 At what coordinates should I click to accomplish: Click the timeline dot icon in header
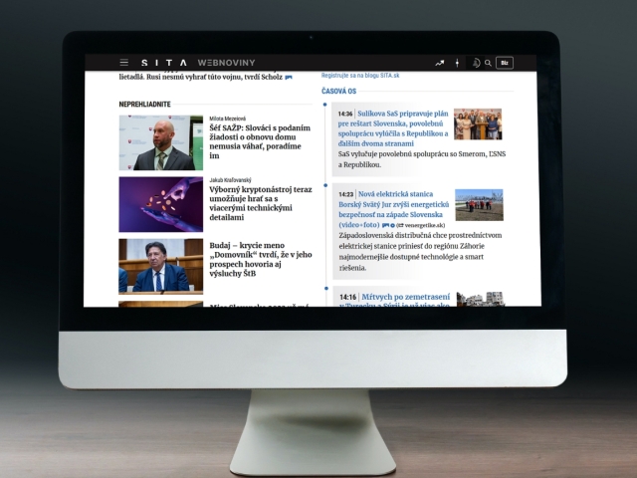457,63
